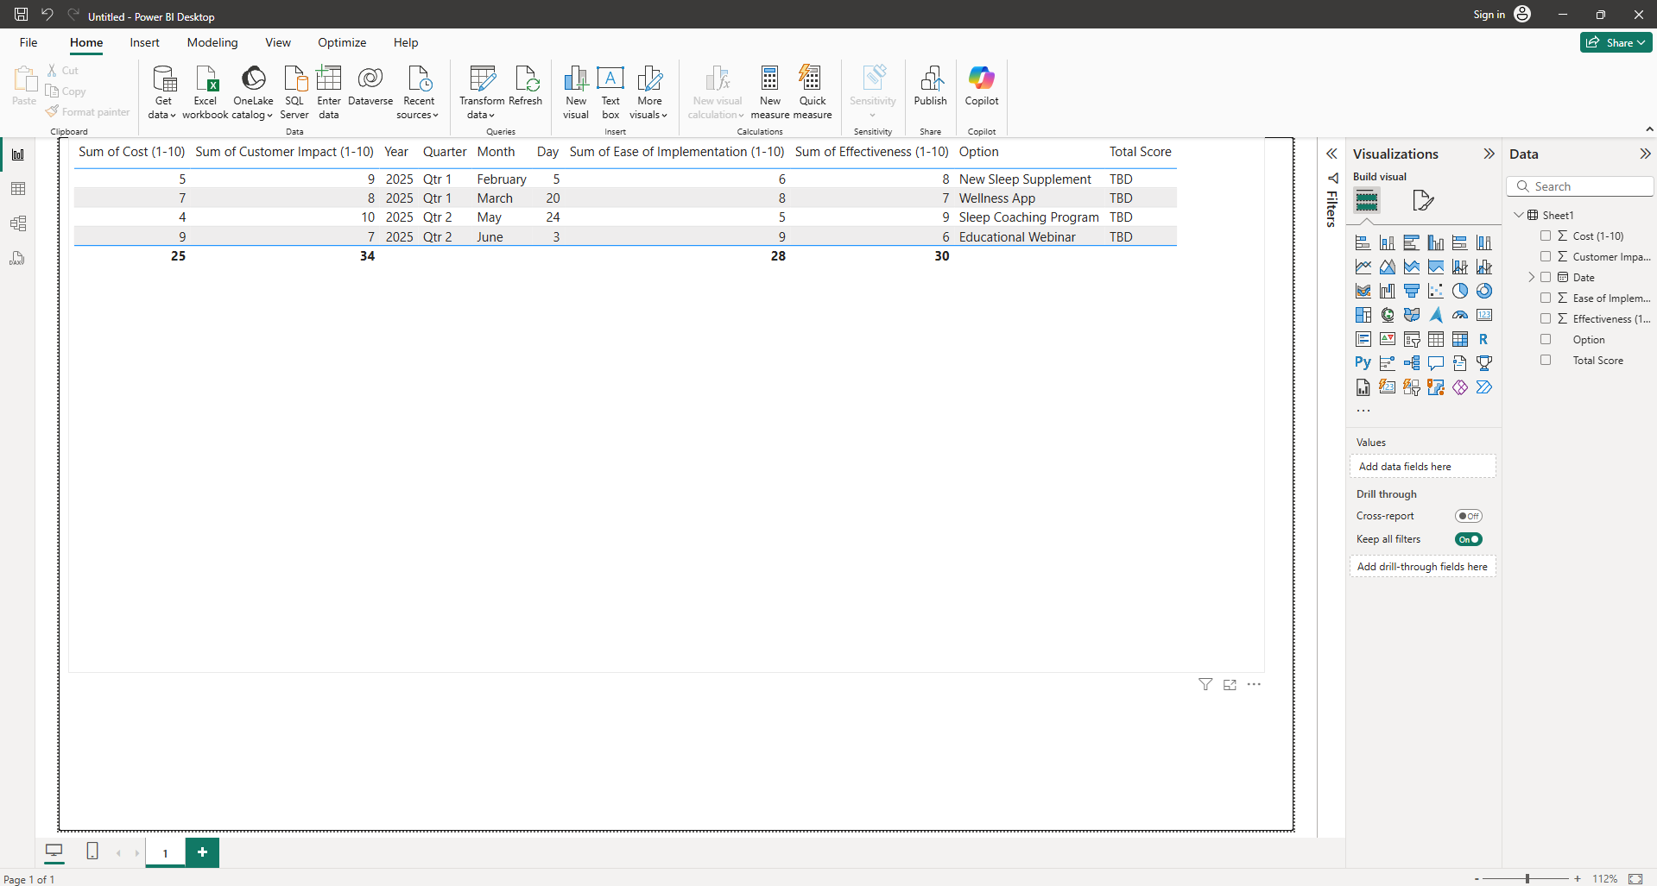Click the zoom slider in status bar

1527,878
